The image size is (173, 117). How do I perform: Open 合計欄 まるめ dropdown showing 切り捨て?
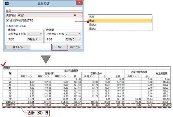(73, 39)
